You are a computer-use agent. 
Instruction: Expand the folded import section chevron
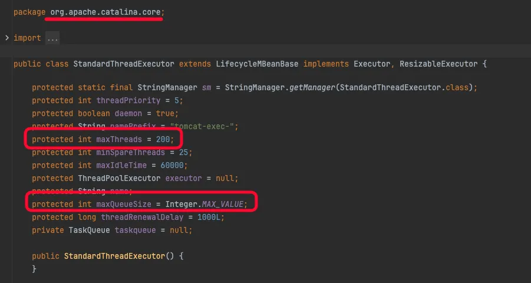pyautogui.click(x=6, y=38)
